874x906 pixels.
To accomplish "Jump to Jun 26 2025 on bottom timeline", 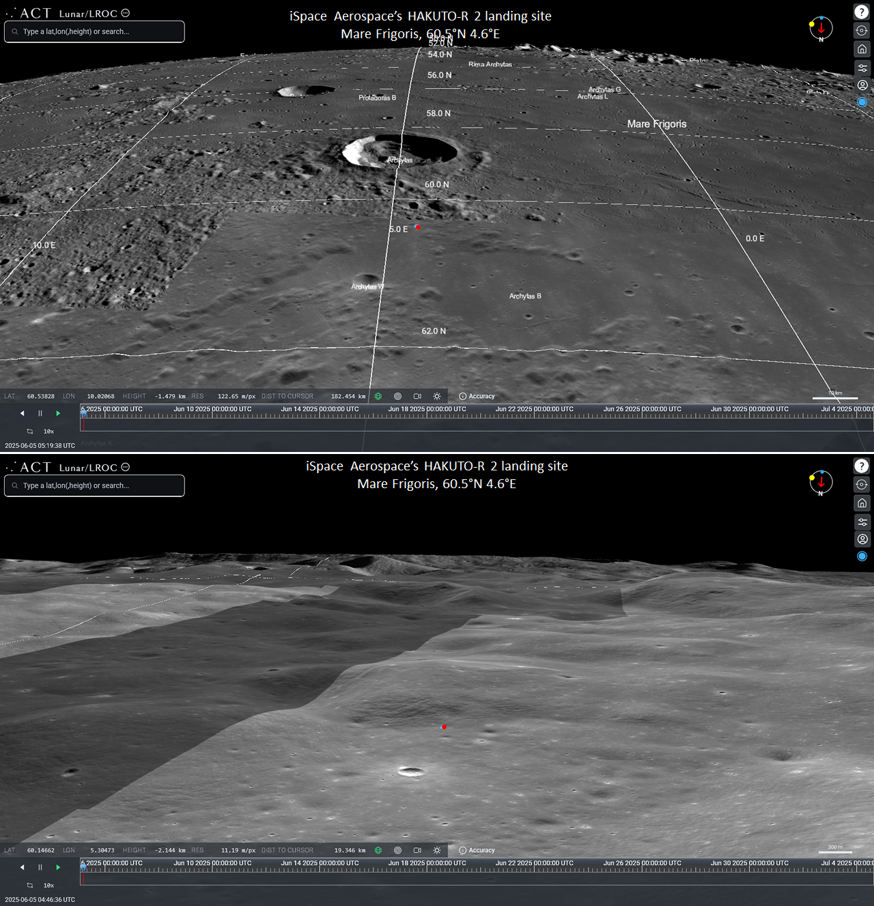I will point(642,864).
